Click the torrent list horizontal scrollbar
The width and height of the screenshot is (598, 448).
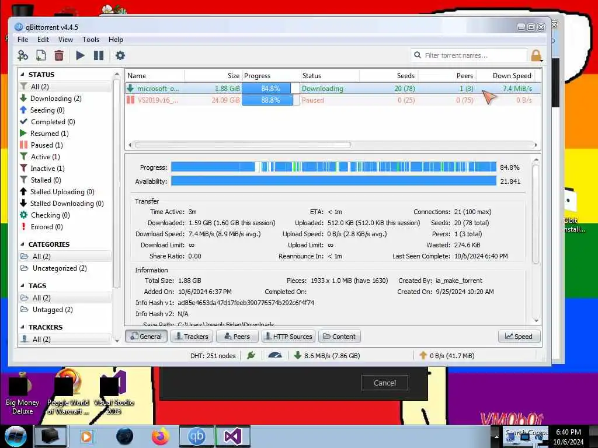(242, 145)
